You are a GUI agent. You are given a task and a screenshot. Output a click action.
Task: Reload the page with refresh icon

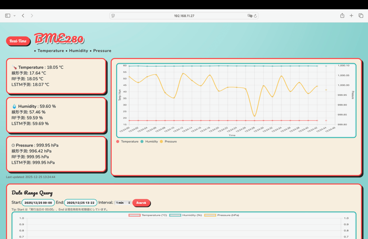(x=255, y=16)
